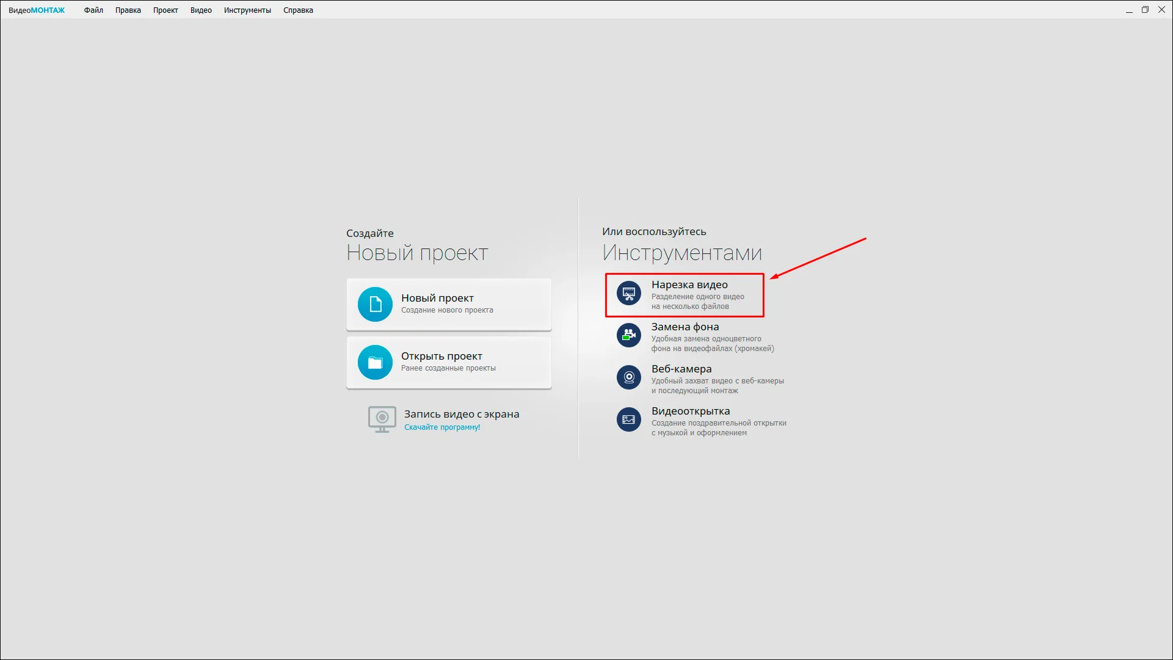Open the Видео menu
Screen dimensions: 1173x660
[x=201, y=10]
